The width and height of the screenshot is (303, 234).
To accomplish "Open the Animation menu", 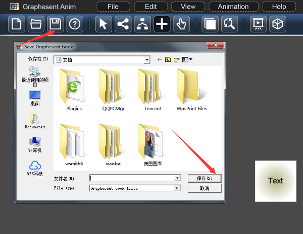I will (233, 7).
